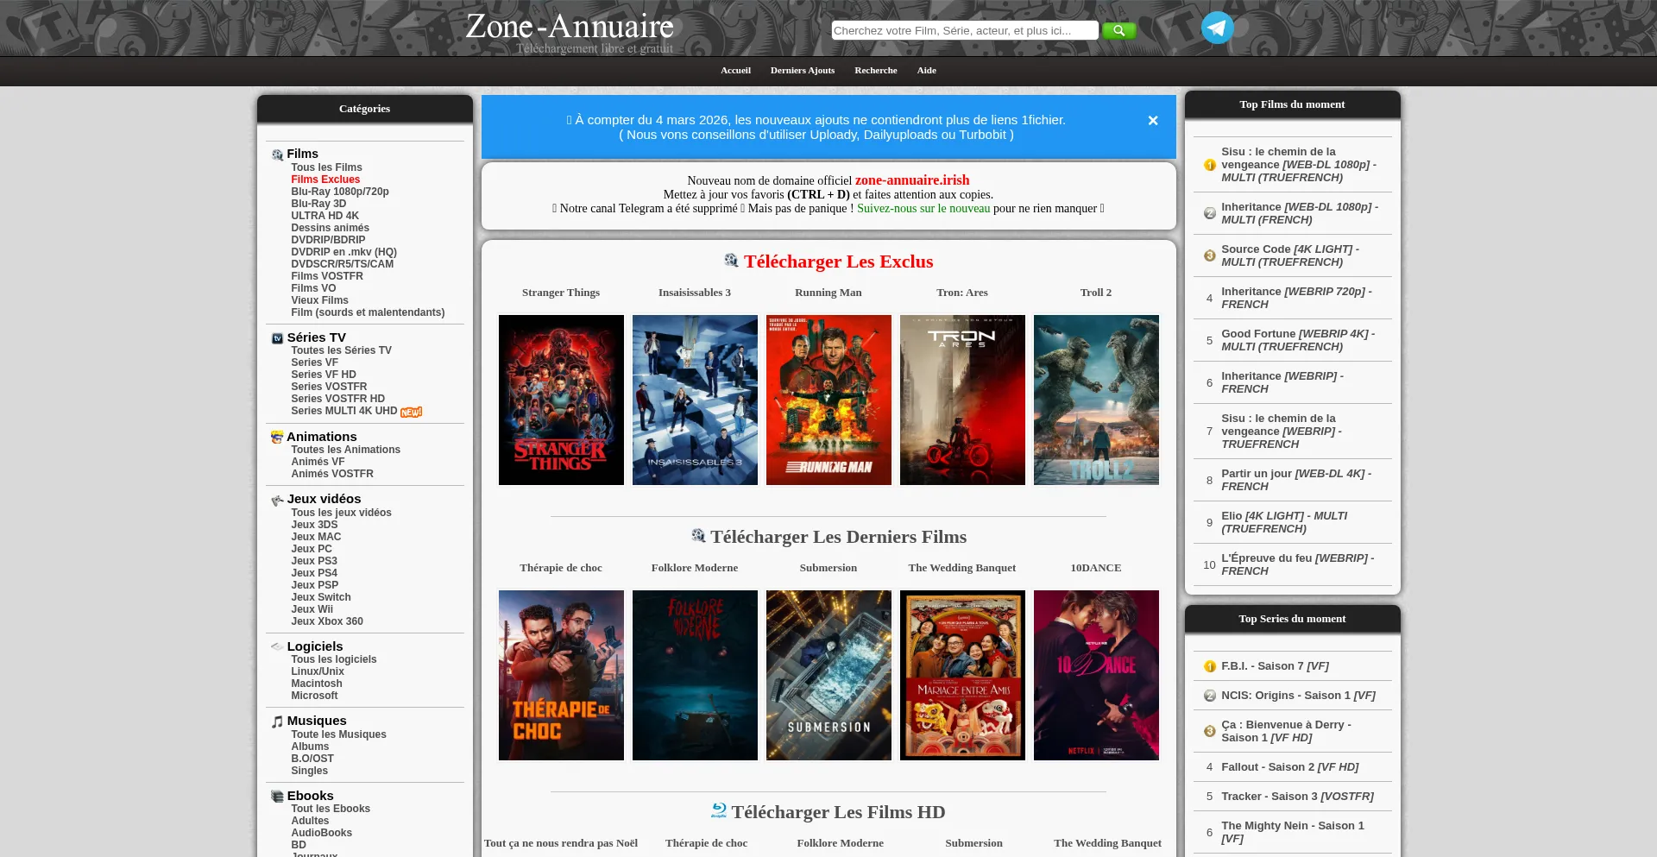1657x857 pixels.
Task: Click the Ebooks category icon
Action: [277, 796]
